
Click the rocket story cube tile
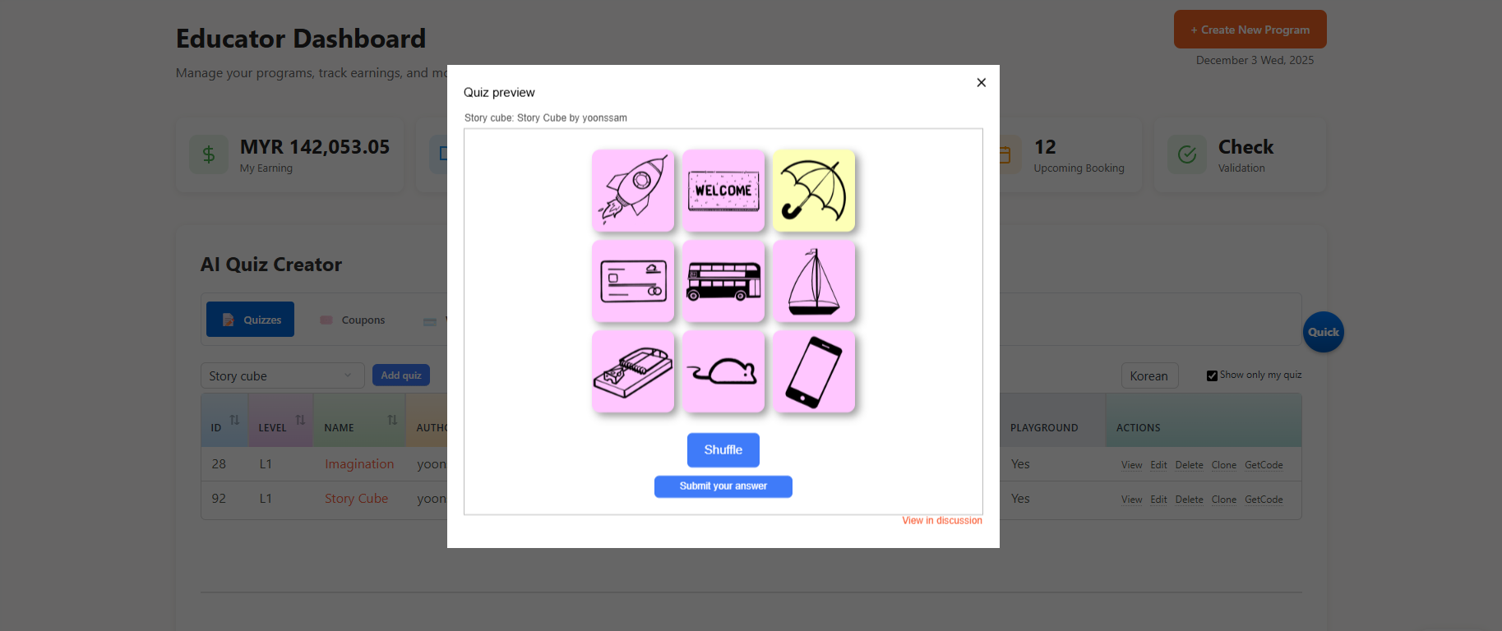633,191
